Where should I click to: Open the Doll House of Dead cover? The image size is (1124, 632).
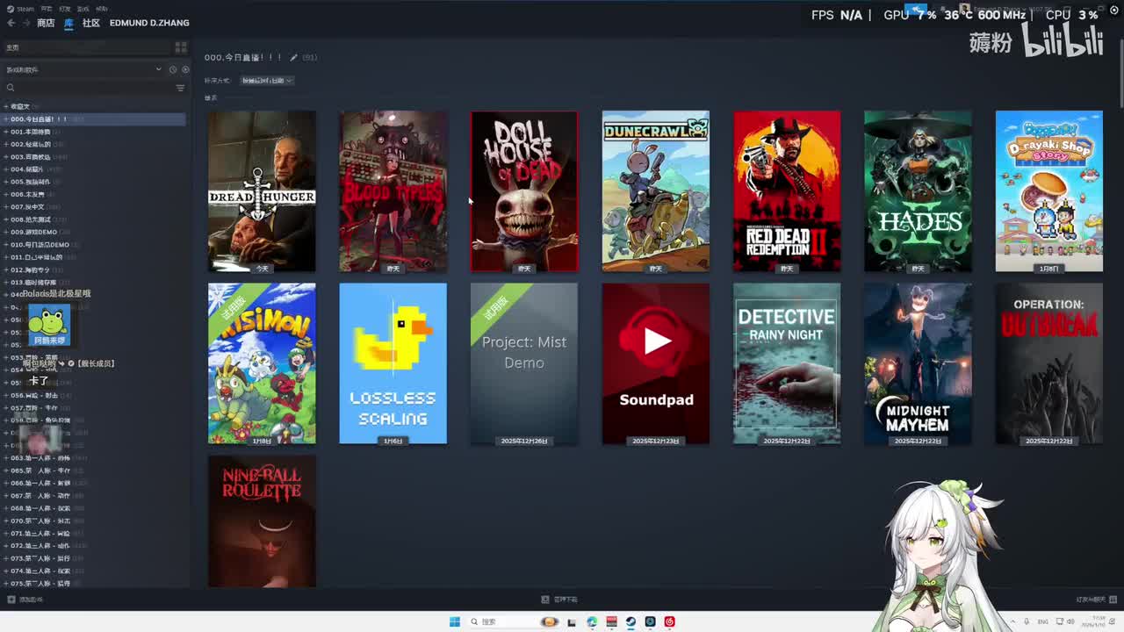click(524, 191)
